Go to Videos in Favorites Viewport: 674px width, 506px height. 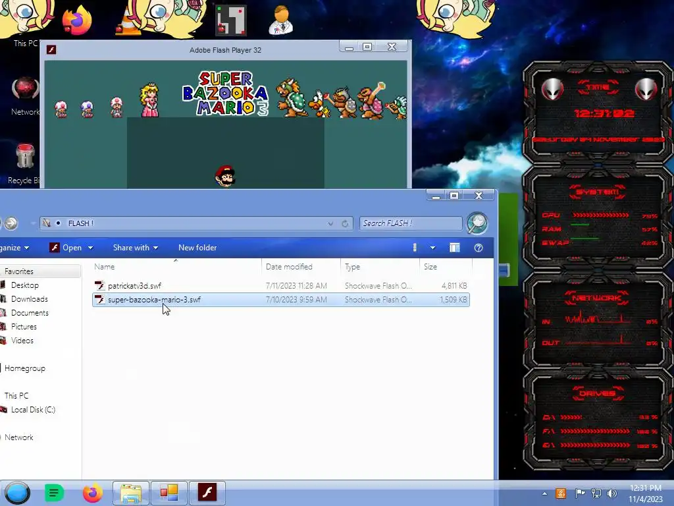tap(22, 341)
